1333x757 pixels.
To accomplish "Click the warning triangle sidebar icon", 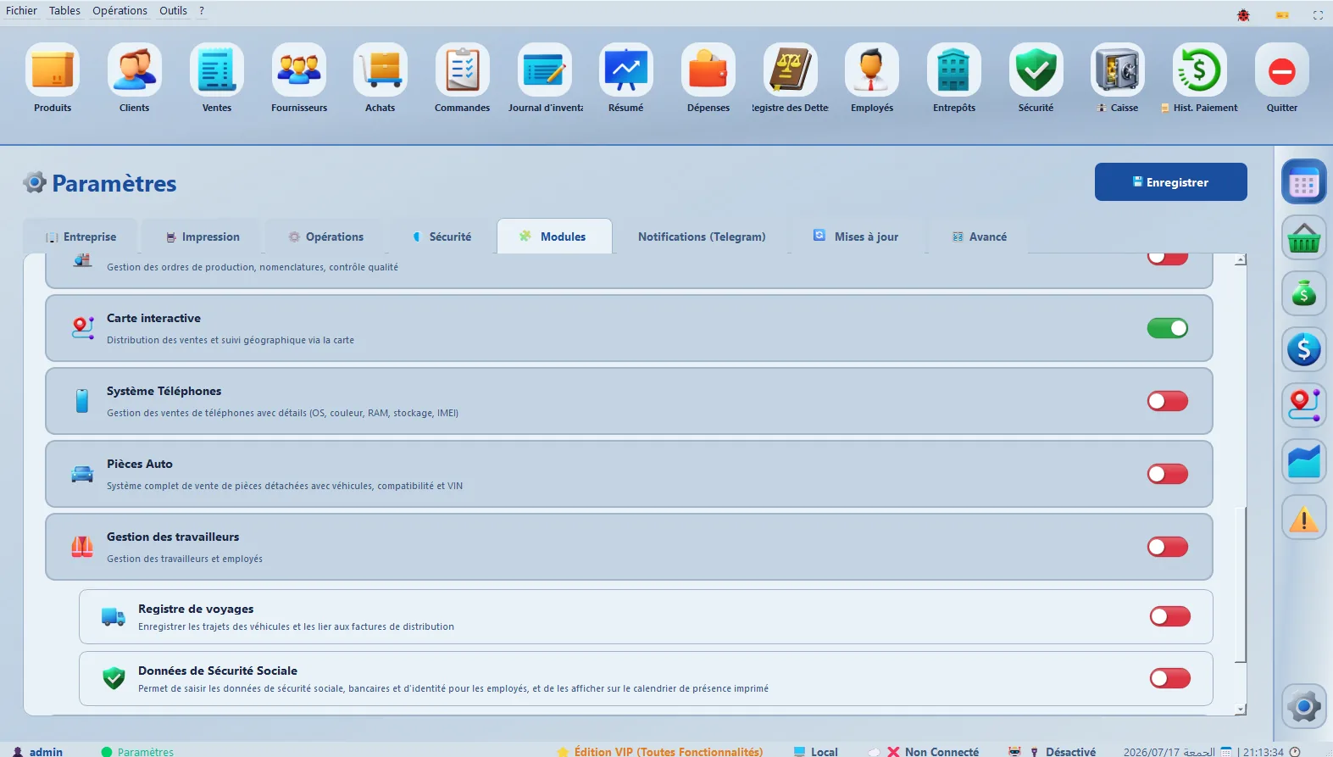I will point(1304,517).
